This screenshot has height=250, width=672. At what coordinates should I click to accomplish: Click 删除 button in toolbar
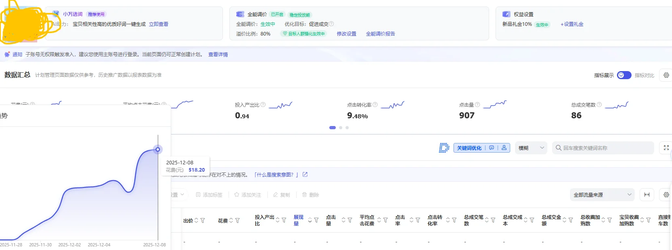click(x=311, y=195)
